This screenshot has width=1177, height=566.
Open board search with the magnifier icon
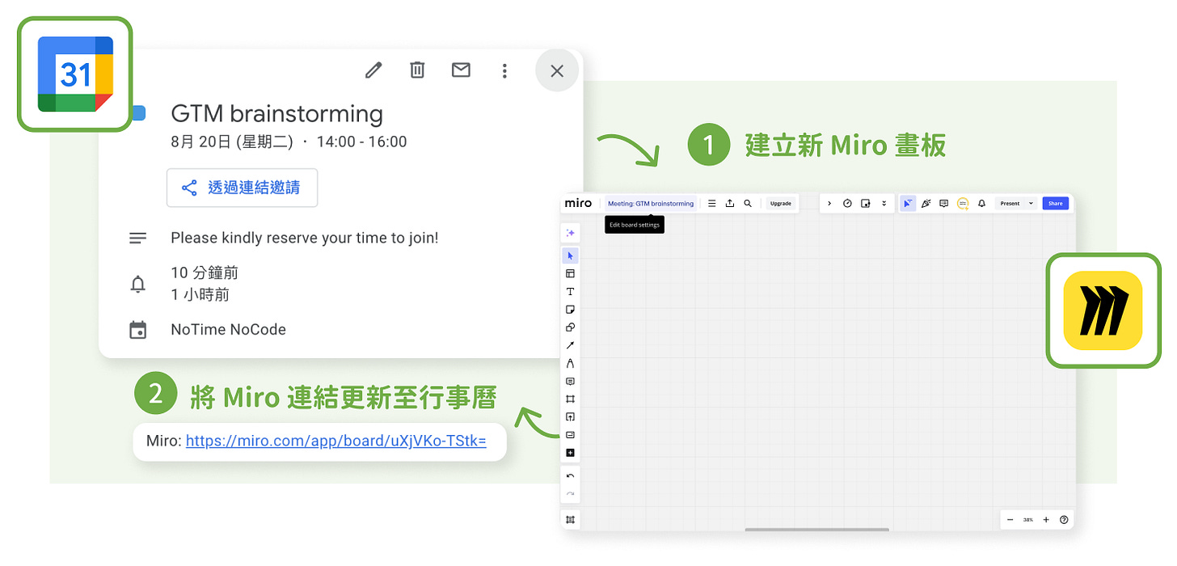[748, 203]
